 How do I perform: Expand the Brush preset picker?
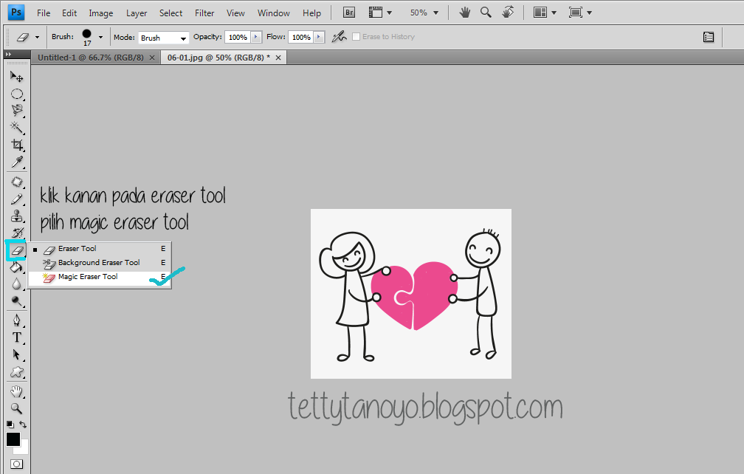tap(100, 37)
